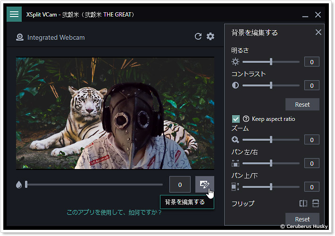Click the pan left/right value field
335x236 pixels.
[x=312, y=163]
